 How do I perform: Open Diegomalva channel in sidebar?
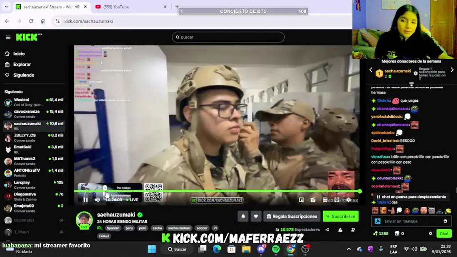[34, 196]
